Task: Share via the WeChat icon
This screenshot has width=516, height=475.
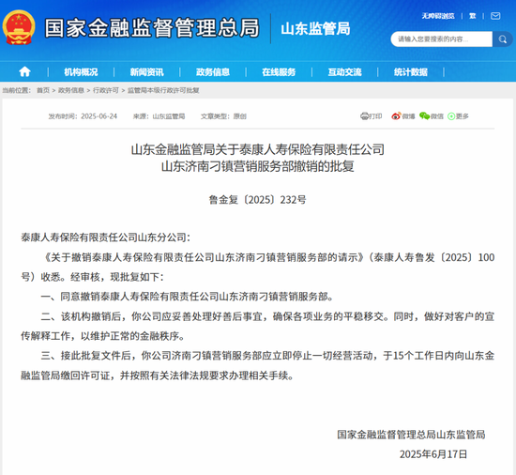Action: pyautogui.click(x=424, y=115)
